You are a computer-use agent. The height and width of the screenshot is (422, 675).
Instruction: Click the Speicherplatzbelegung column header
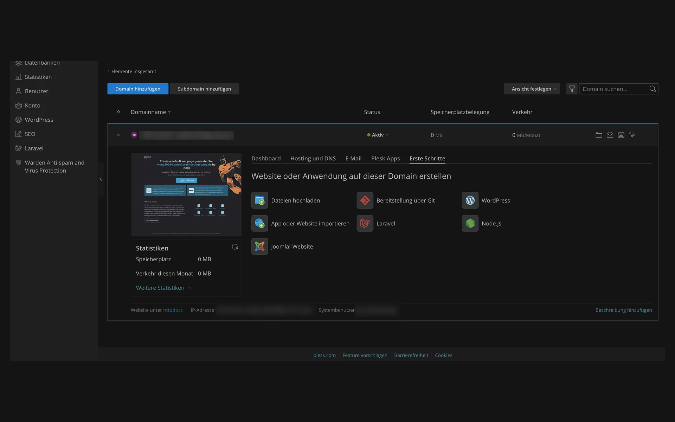[x=460, y=112]
